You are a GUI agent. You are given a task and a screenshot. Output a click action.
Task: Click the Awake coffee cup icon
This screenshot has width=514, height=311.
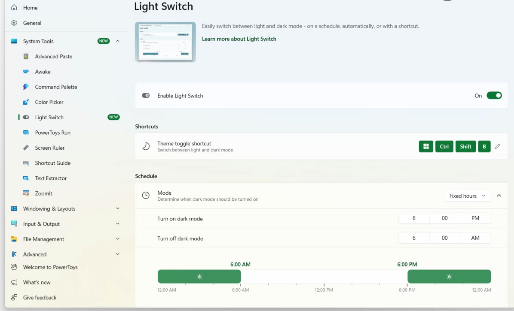[x=26, y=72]
